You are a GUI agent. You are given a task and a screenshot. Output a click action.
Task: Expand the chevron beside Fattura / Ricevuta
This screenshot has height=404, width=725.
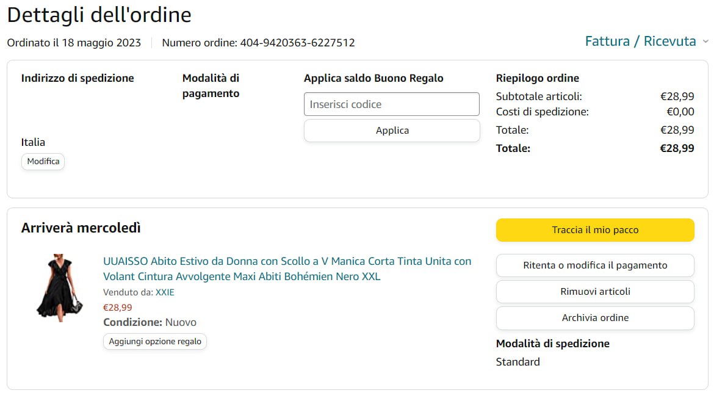point(705,41)
